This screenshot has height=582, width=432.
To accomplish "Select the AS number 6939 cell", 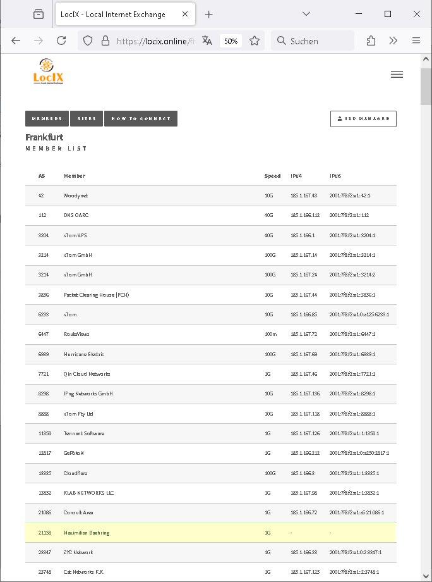I will [44, 354].
